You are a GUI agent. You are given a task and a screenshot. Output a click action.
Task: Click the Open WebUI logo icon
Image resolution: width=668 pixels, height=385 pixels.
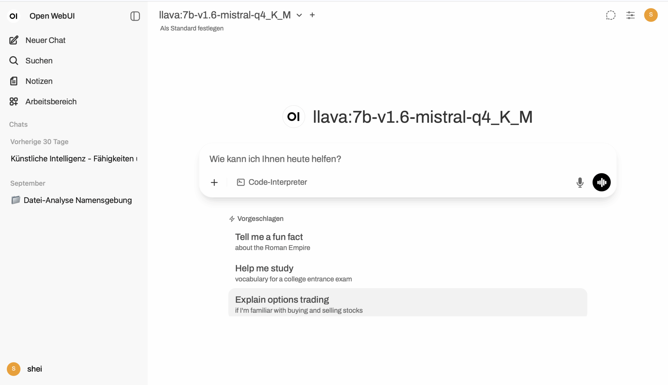point(14,16)
